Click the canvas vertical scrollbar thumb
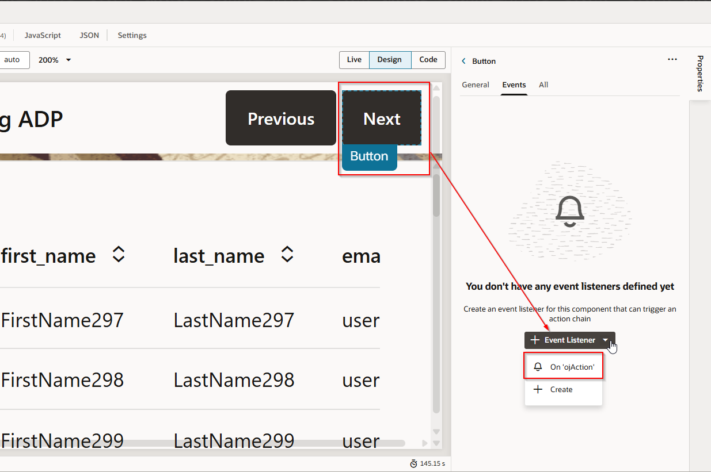 pos(436,194)
